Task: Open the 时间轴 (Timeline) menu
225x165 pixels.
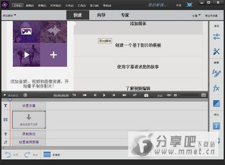Action: (56, 5)
